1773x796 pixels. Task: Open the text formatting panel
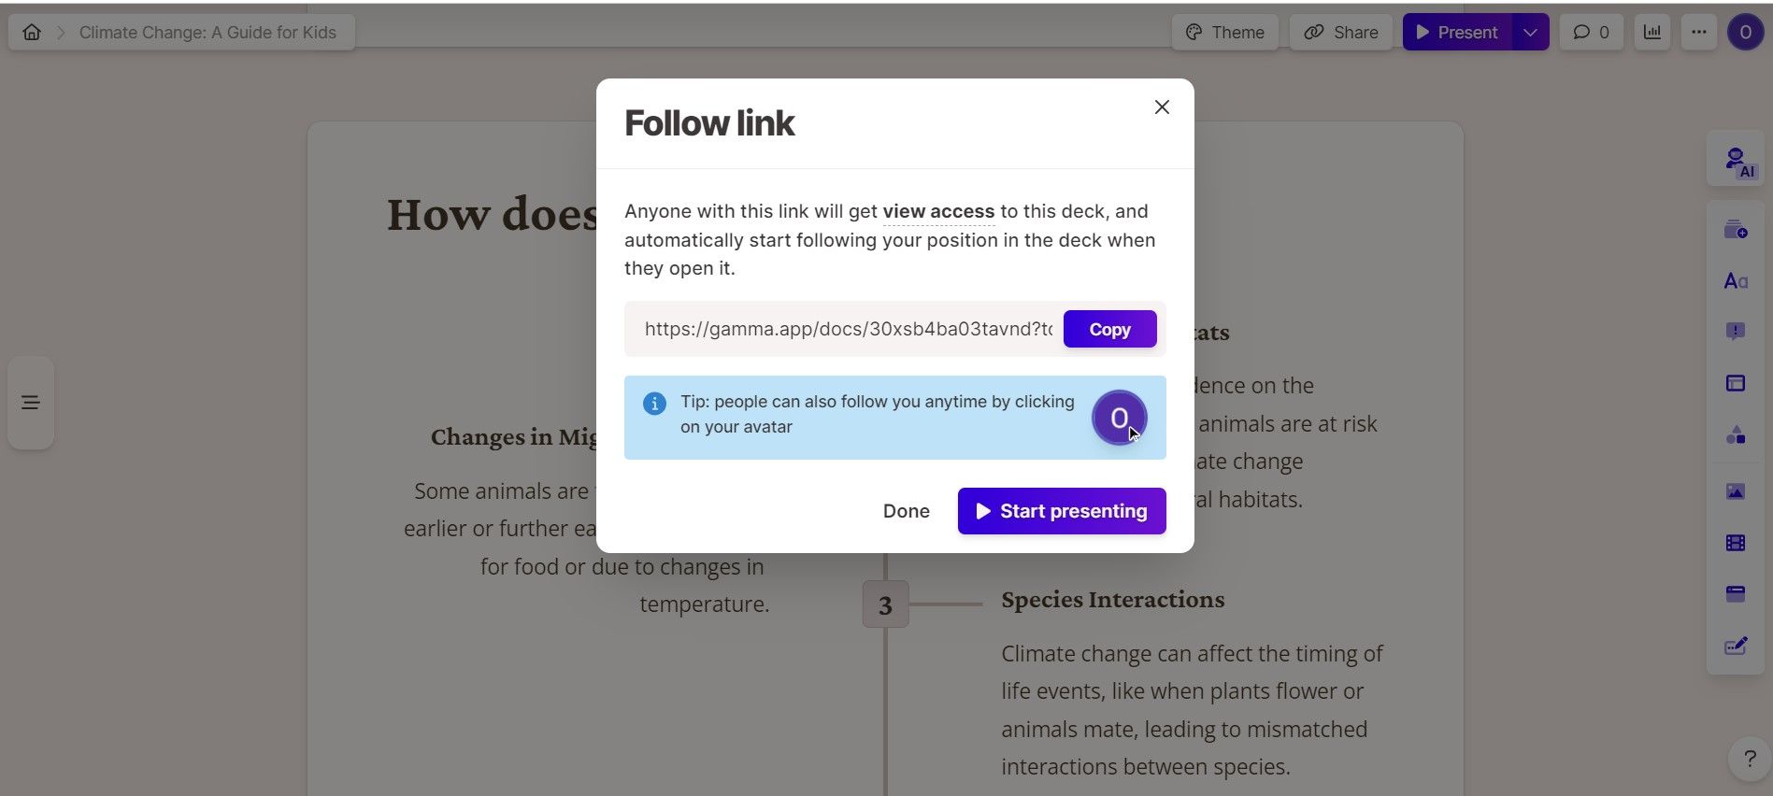point(1735,280)
